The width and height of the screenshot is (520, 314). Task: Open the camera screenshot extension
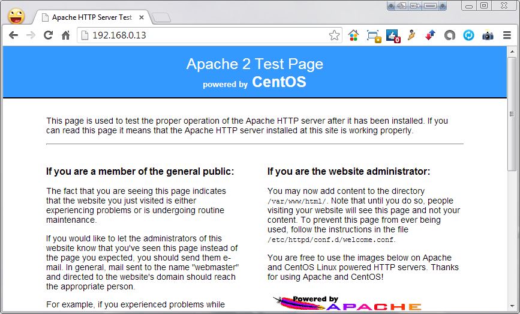coord(488,35)
